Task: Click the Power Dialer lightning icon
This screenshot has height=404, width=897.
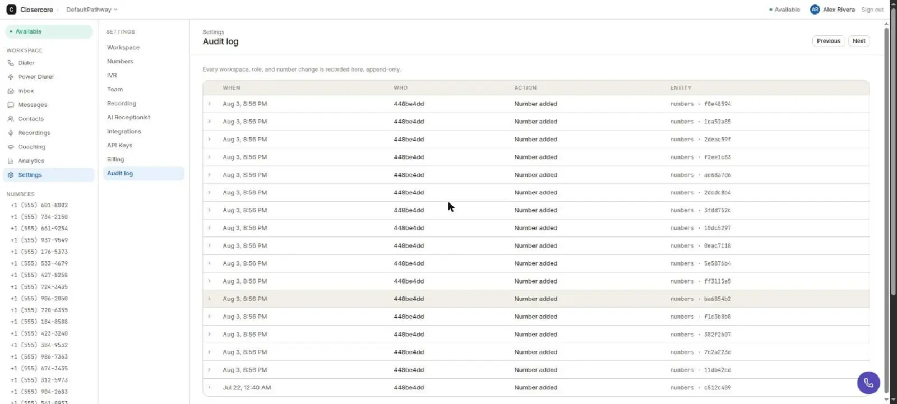Action: point(11,77)
